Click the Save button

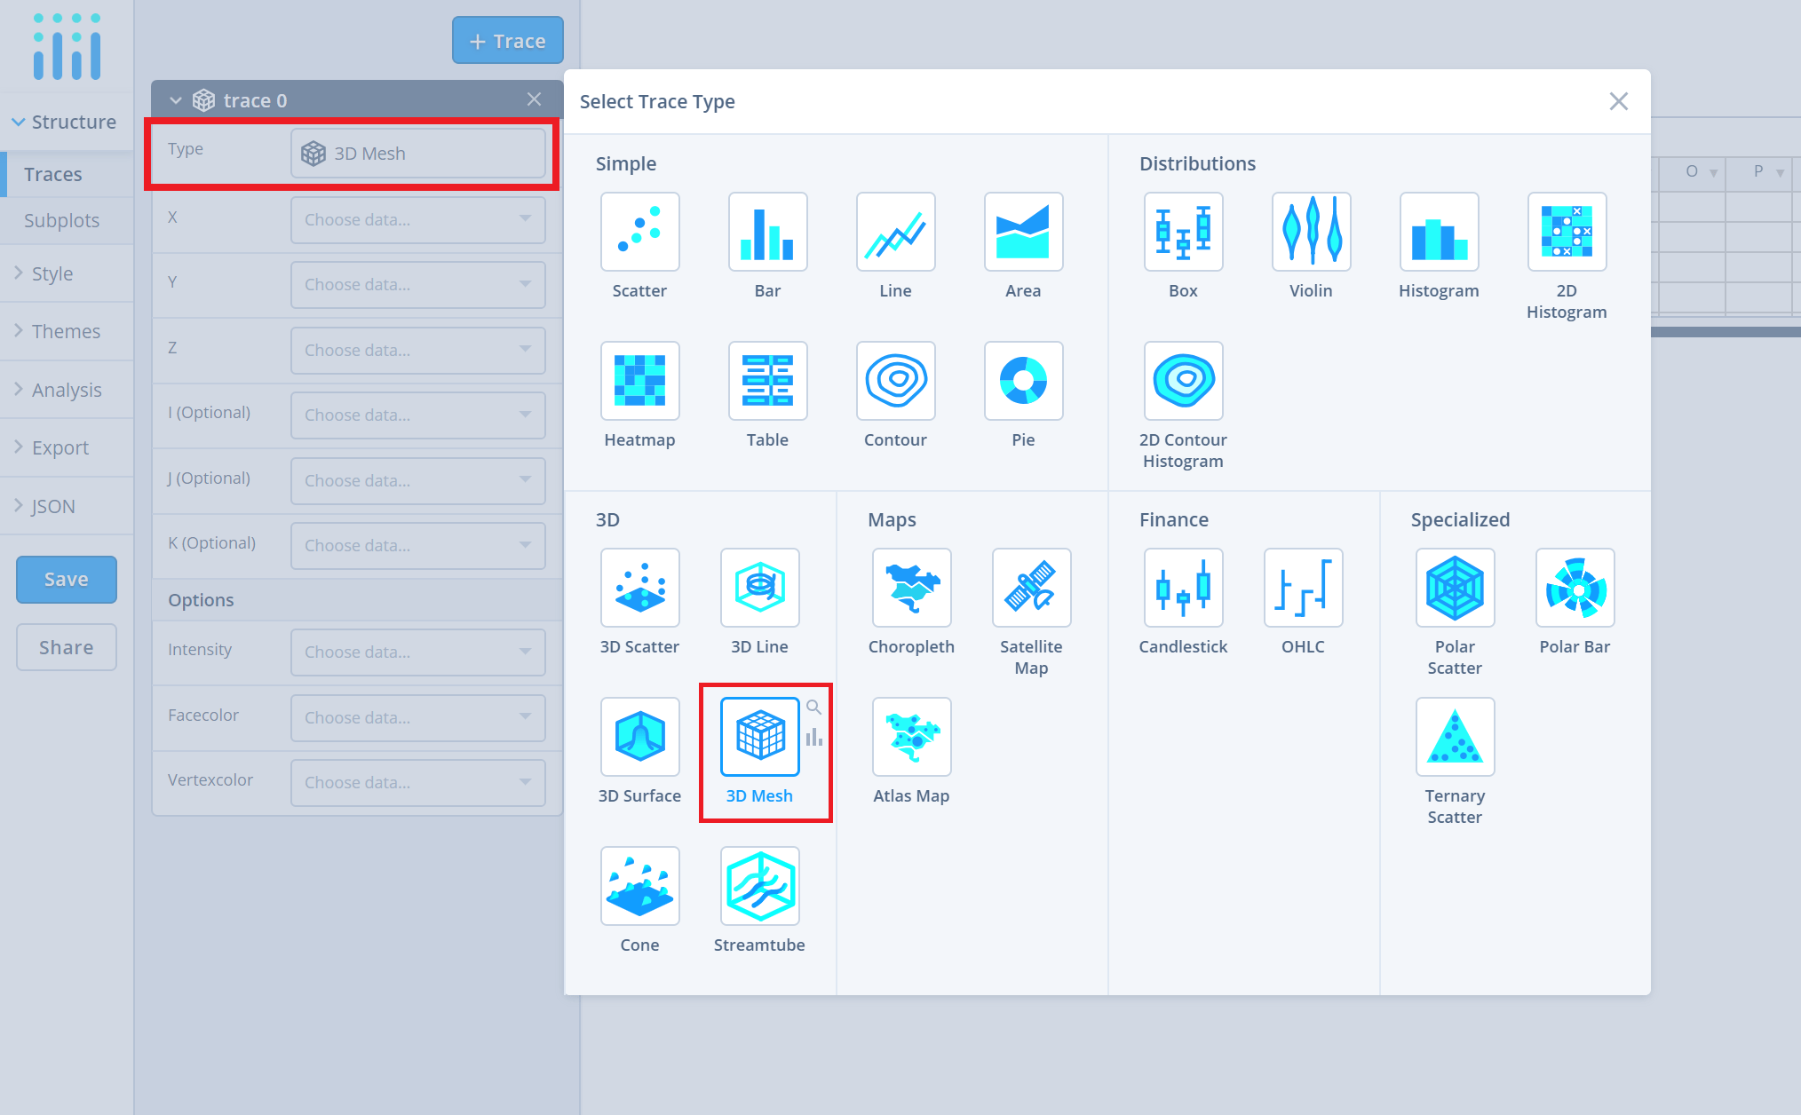[67, 579]
